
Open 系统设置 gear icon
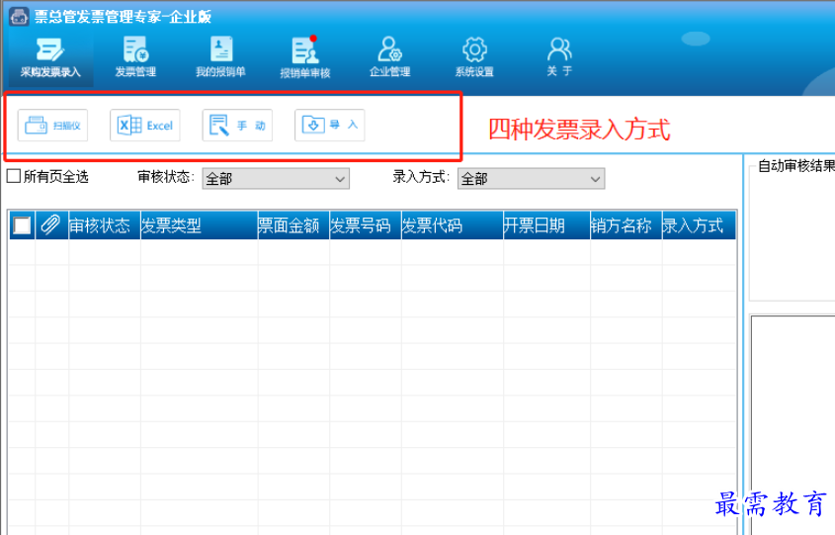click(x=474, y=50)
